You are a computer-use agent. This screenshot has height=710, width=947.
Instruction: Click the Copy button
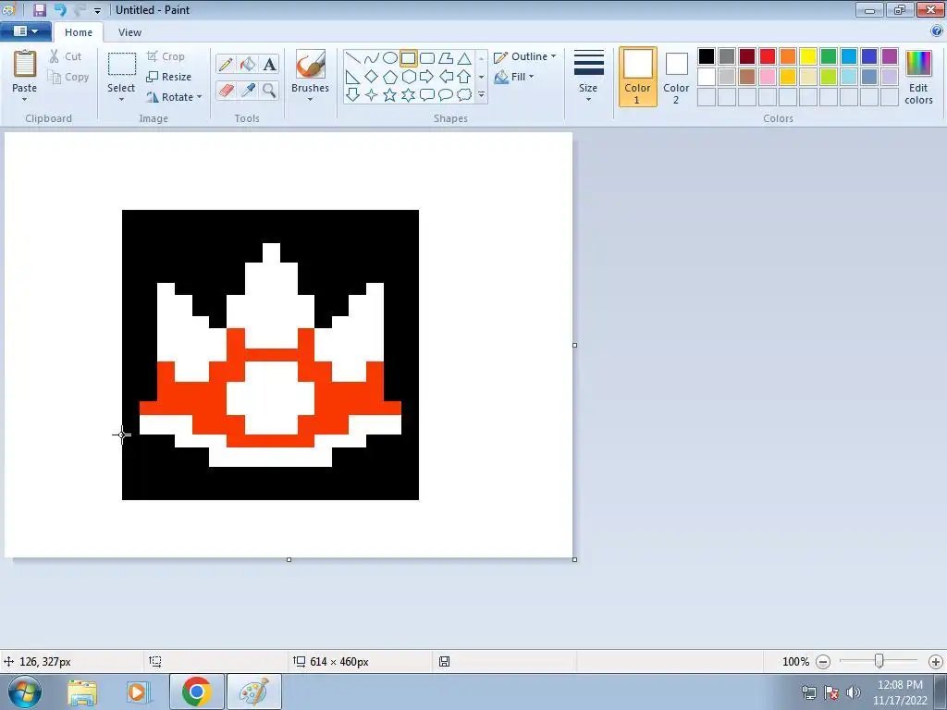[68, 77]
